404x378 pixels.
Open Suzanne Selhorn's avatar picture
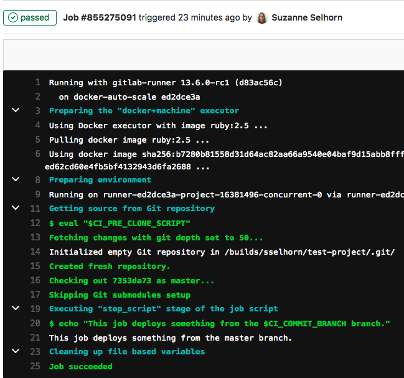pyautogui.click(x=262, y=18)
